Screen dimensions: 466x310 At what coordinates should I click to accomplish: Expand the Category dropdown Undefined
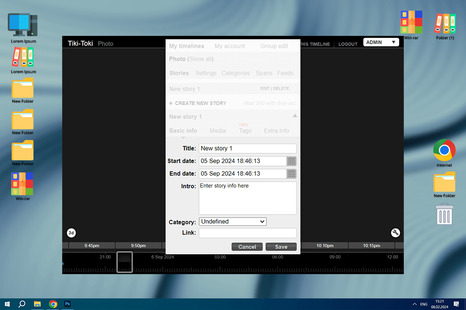[x=233, y=221]
